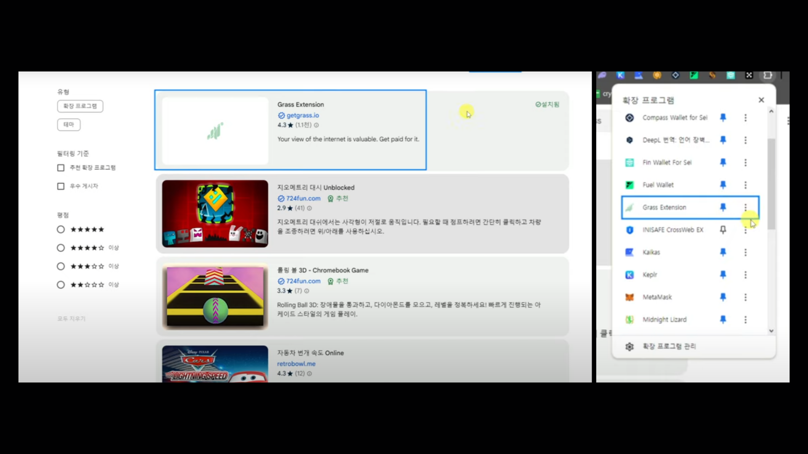
Task: Click rating info icon for 롤링 볼 3D
Action: point(306,291)
